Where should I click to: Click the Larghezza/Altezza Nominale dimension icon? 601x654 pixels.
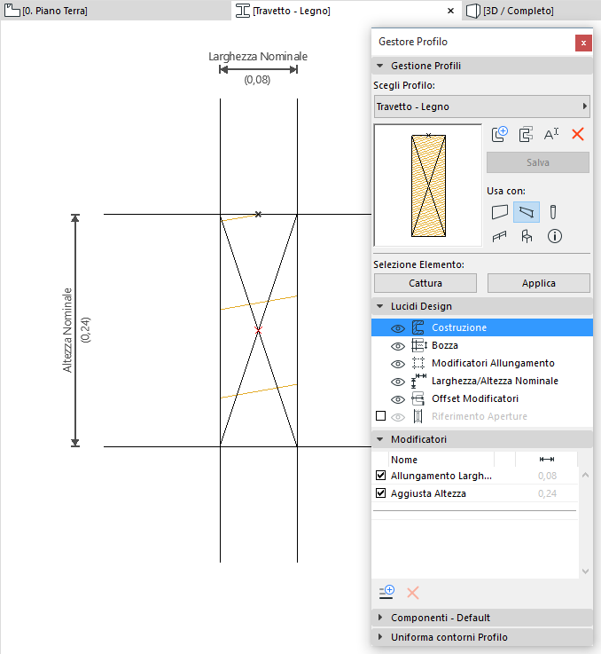418,381
